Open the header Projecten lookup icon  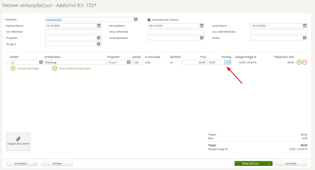[99, 38]
